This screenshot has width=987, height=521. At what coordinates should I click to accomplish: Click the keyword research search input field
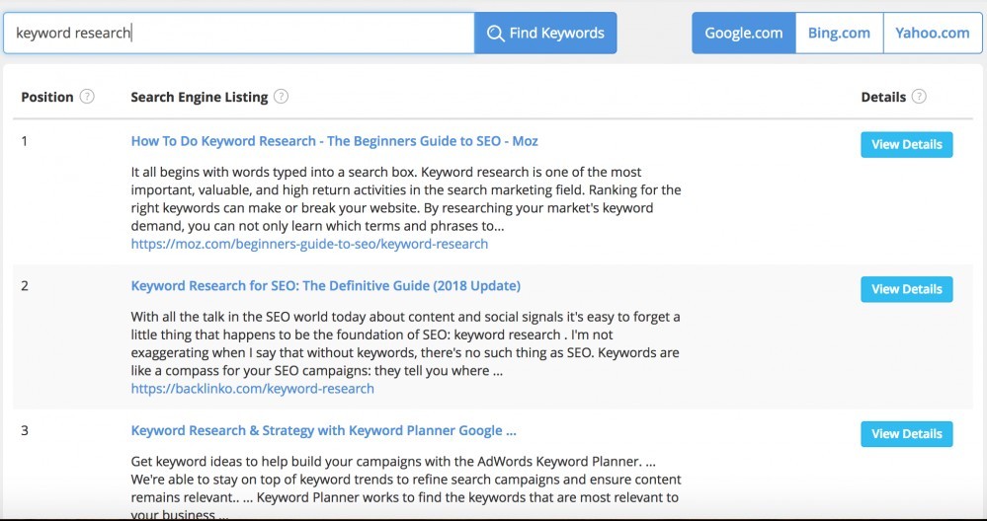pos(238,33)
